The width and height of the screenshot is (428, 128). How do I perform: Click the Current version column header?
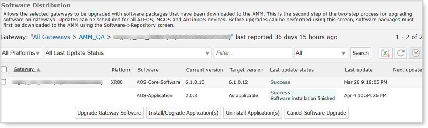(204, 70)
